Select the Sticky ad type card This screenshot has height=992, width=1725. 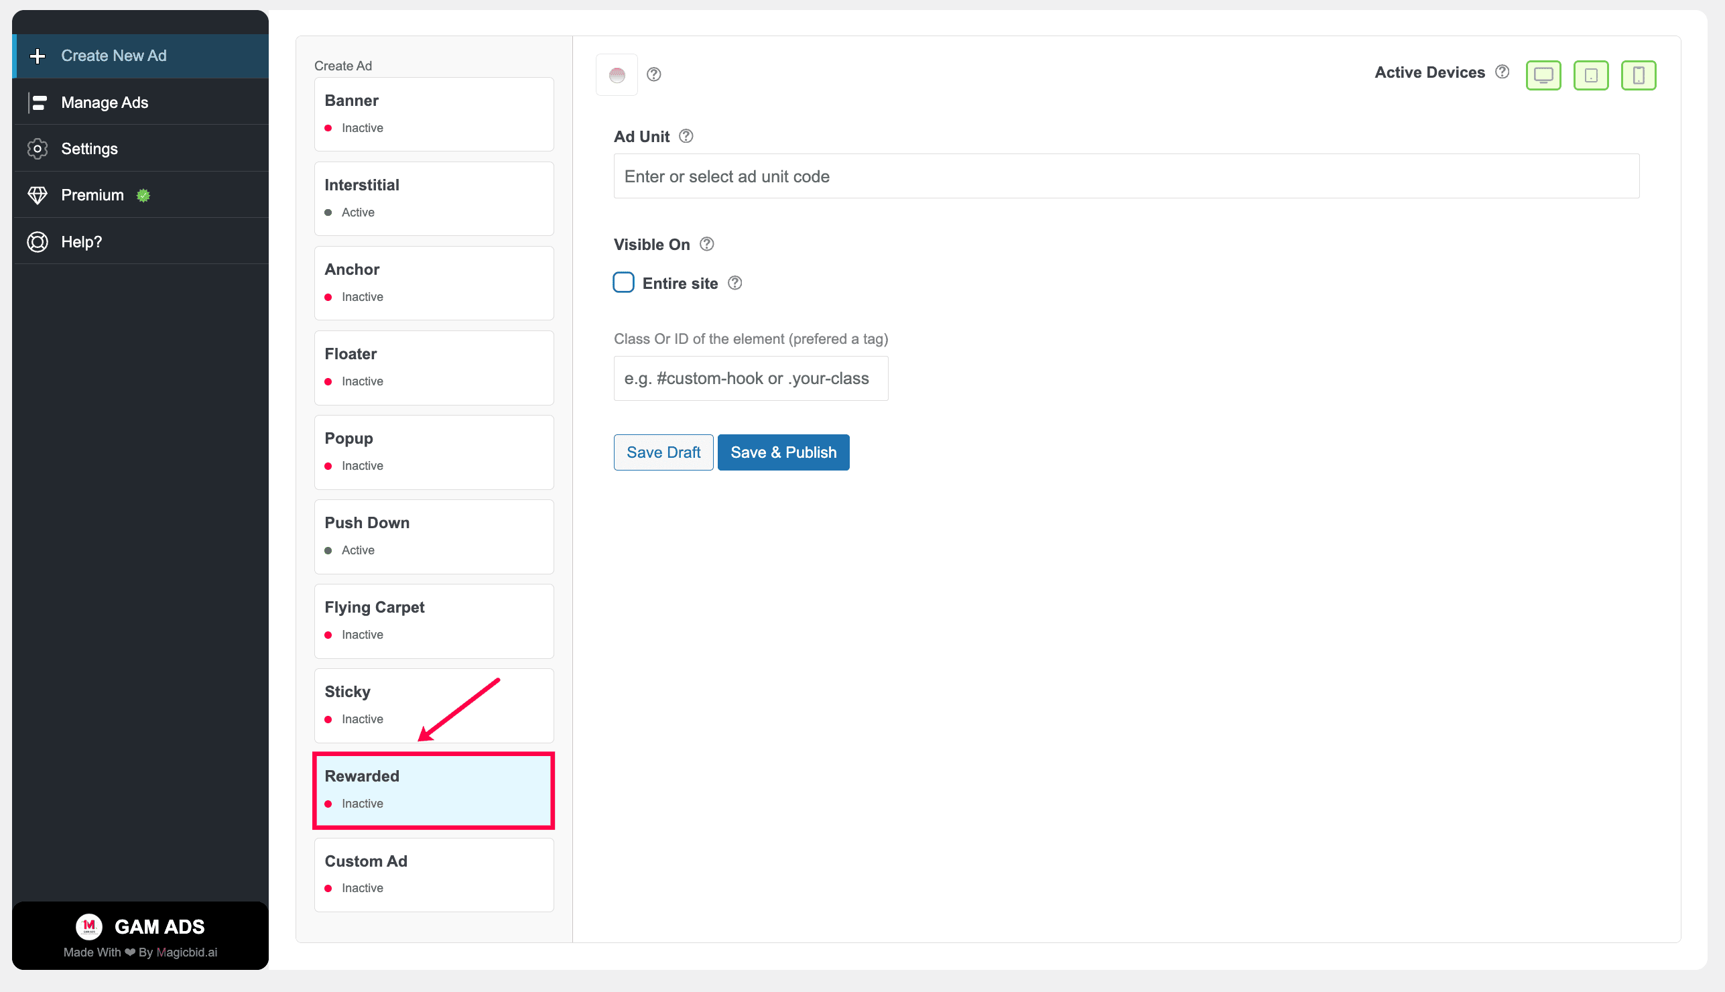pos(434,706)
